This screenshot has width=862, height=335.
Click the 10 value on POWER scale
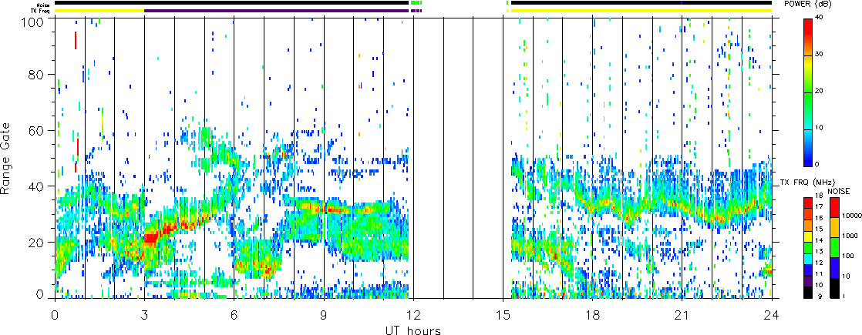pyautogui.click(x=819, y=127)
